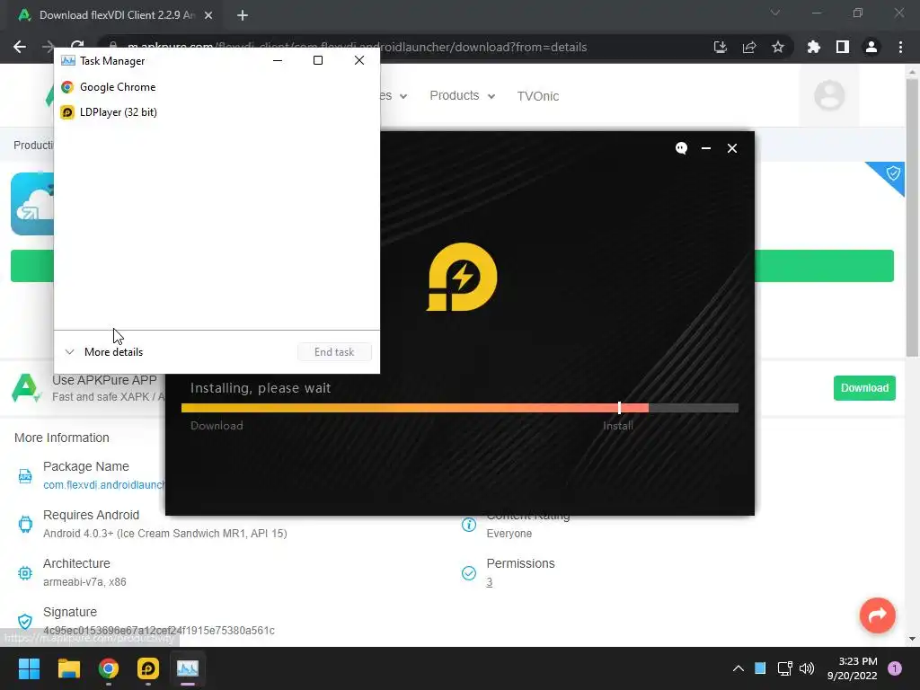The height and width of the screenshot is (690, 920).
Task: Open volume control in system tray
Action: click(807, 668)
